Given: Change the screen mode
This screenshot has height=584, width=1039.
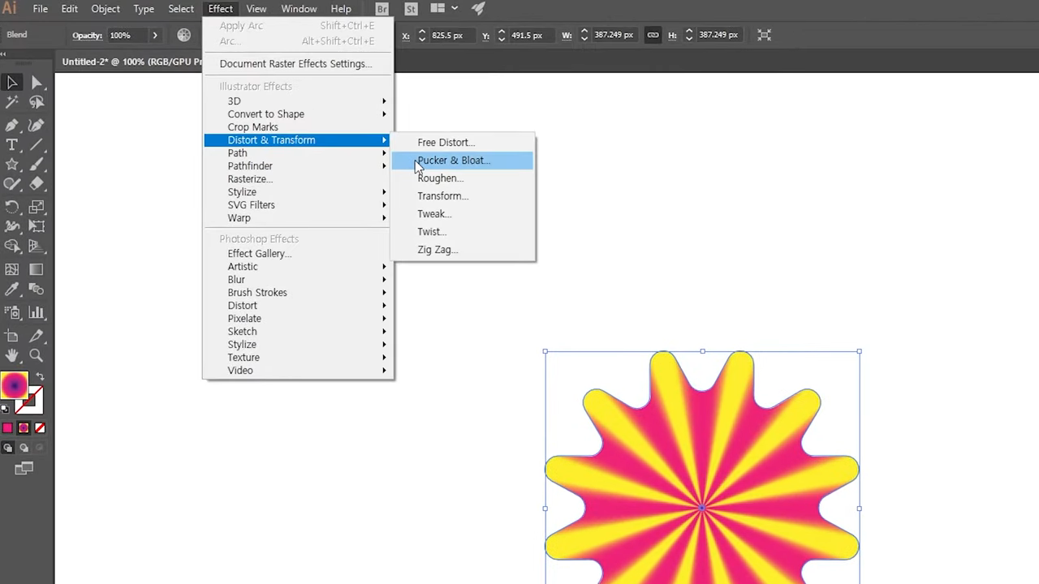Looking at the screenshot, I should tap(24, 468).
